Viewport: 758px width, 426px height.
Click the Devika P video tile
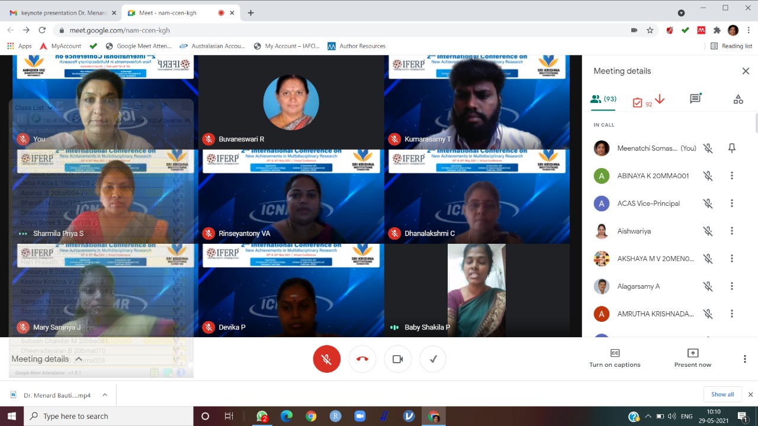point(291,291)
